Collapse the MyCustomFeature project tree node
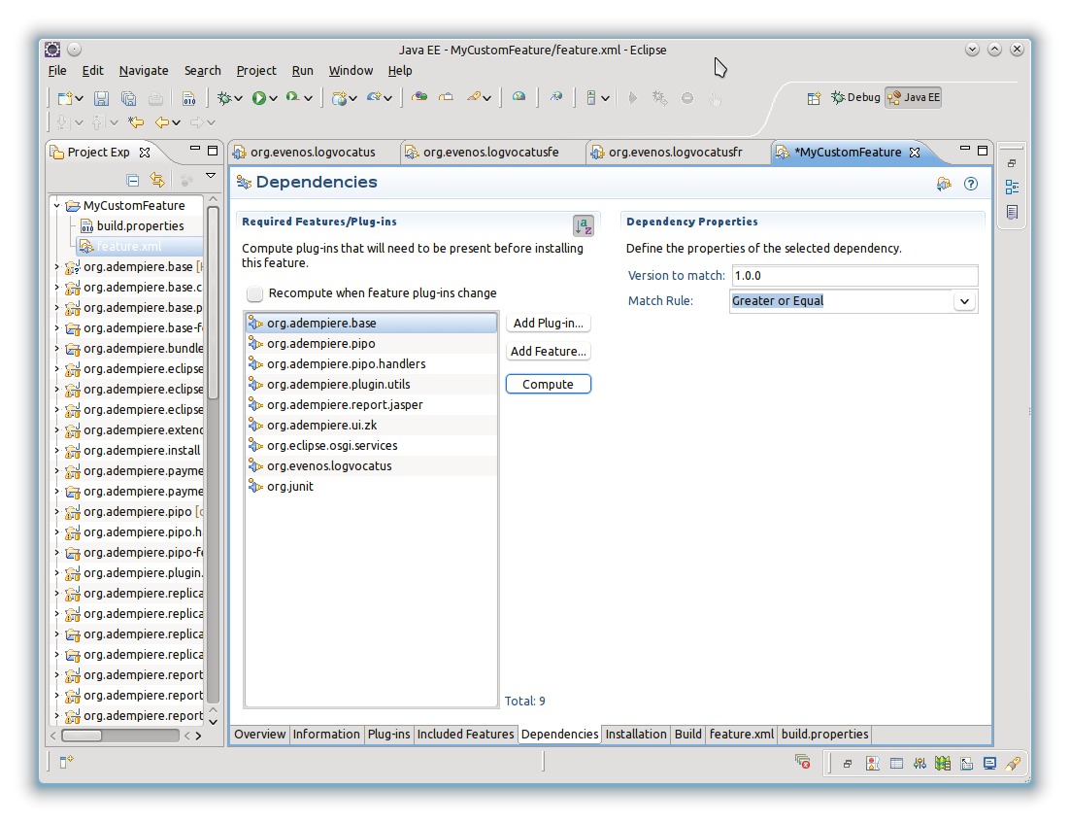 click(56, 206)
